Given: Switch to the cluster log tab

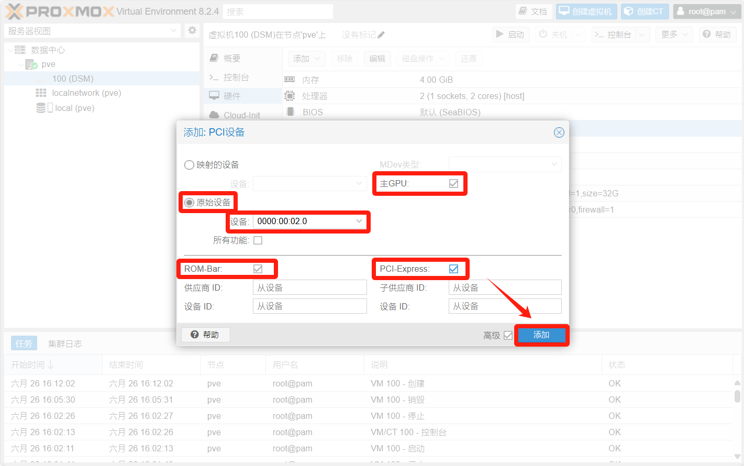Looking at the screenshot, I should click(65, 343).
